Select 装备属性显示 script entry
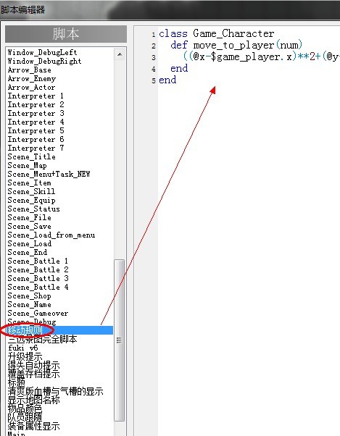This screenshot has width=340, height=436. pos(33,426)
